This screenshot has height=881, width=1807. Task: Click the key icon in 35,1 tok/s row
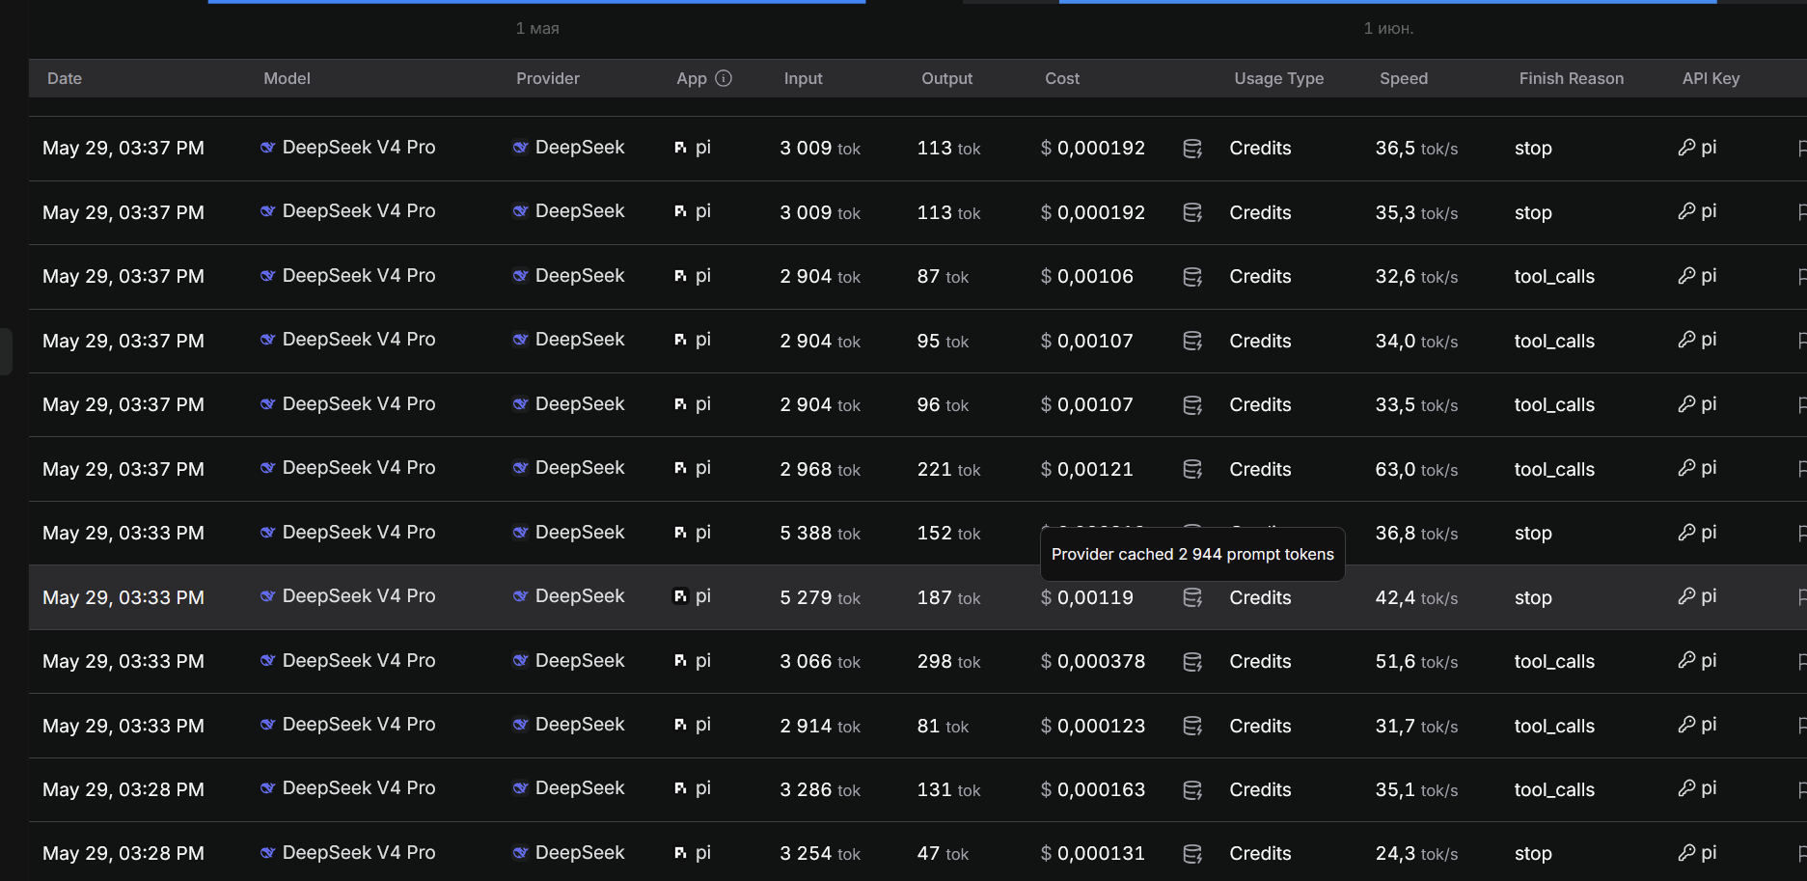(x=1686, y=788)
